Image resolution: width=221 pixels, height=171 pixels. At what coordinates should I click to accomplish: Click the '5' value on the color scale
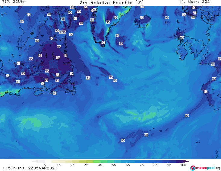coord(45,165)
